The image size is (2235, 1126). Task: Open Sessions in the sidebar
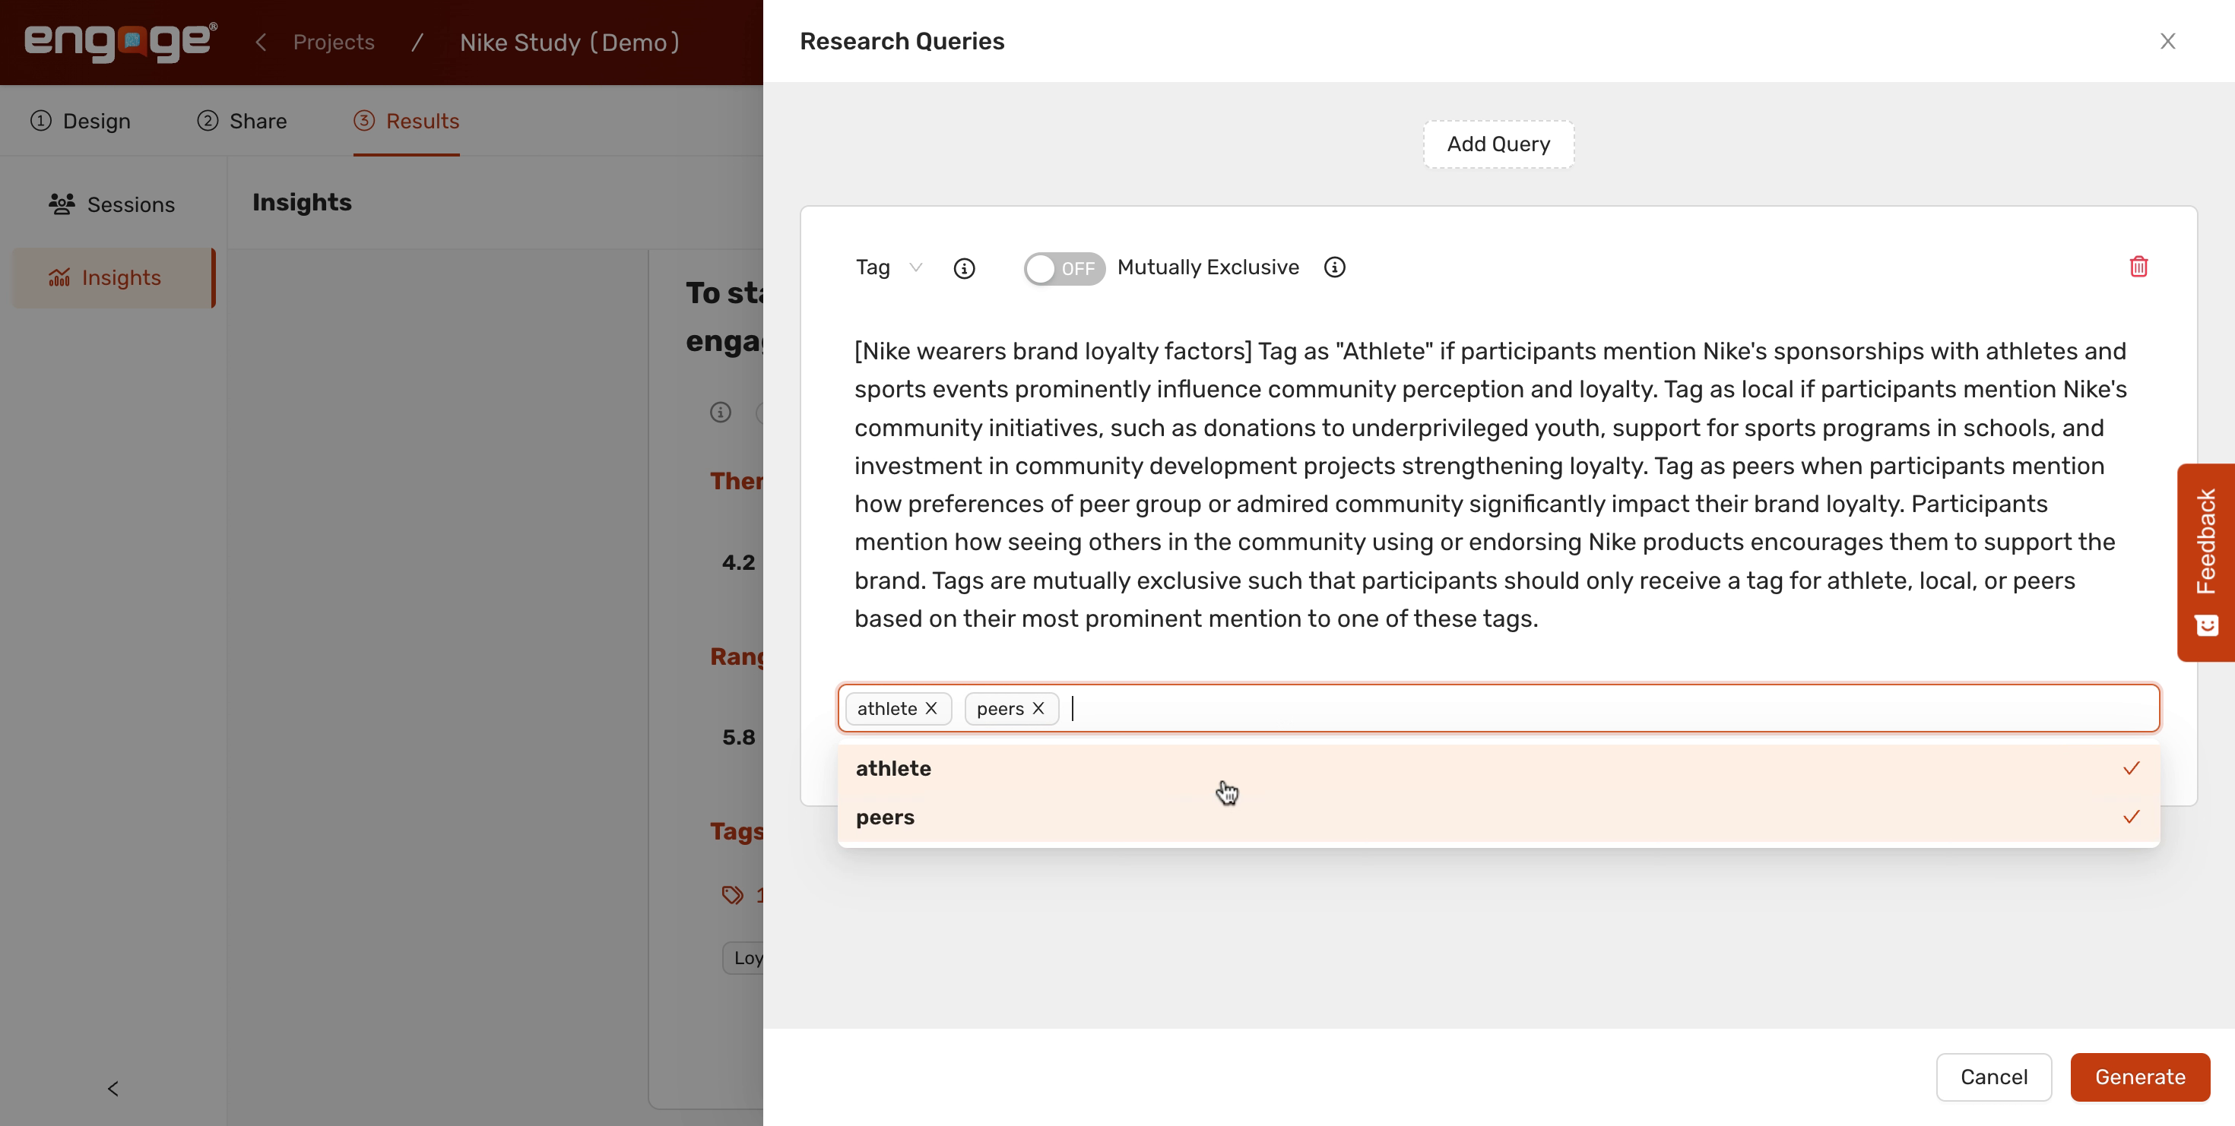[113, 204]
